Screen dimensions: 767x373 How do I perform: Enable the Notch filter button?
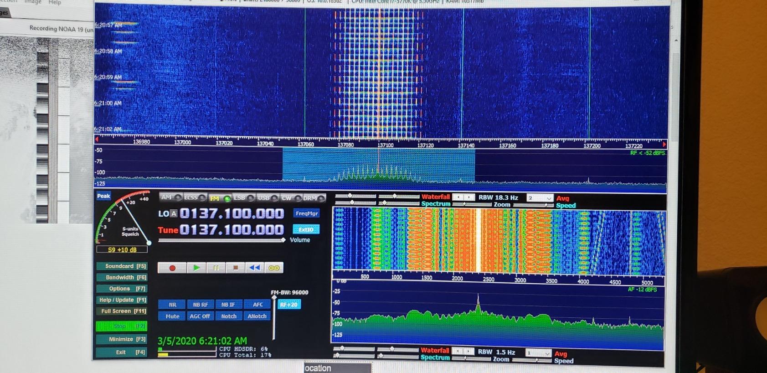pyautogui.click(x=228, y=316)
